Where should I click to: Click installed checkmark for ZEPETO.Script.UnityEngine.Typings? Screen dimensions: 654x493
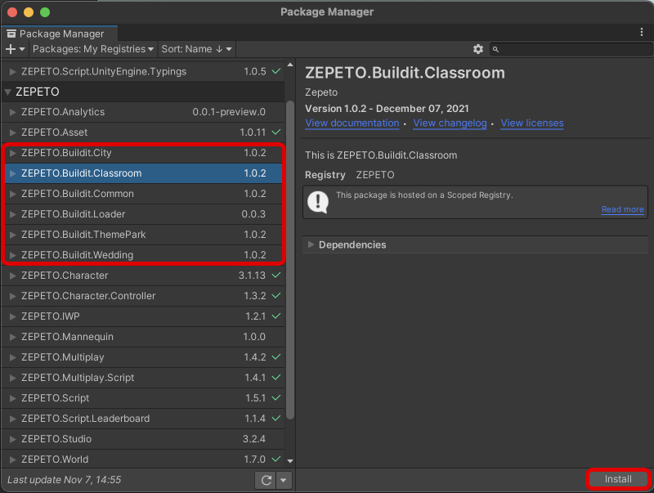(276, 71)
